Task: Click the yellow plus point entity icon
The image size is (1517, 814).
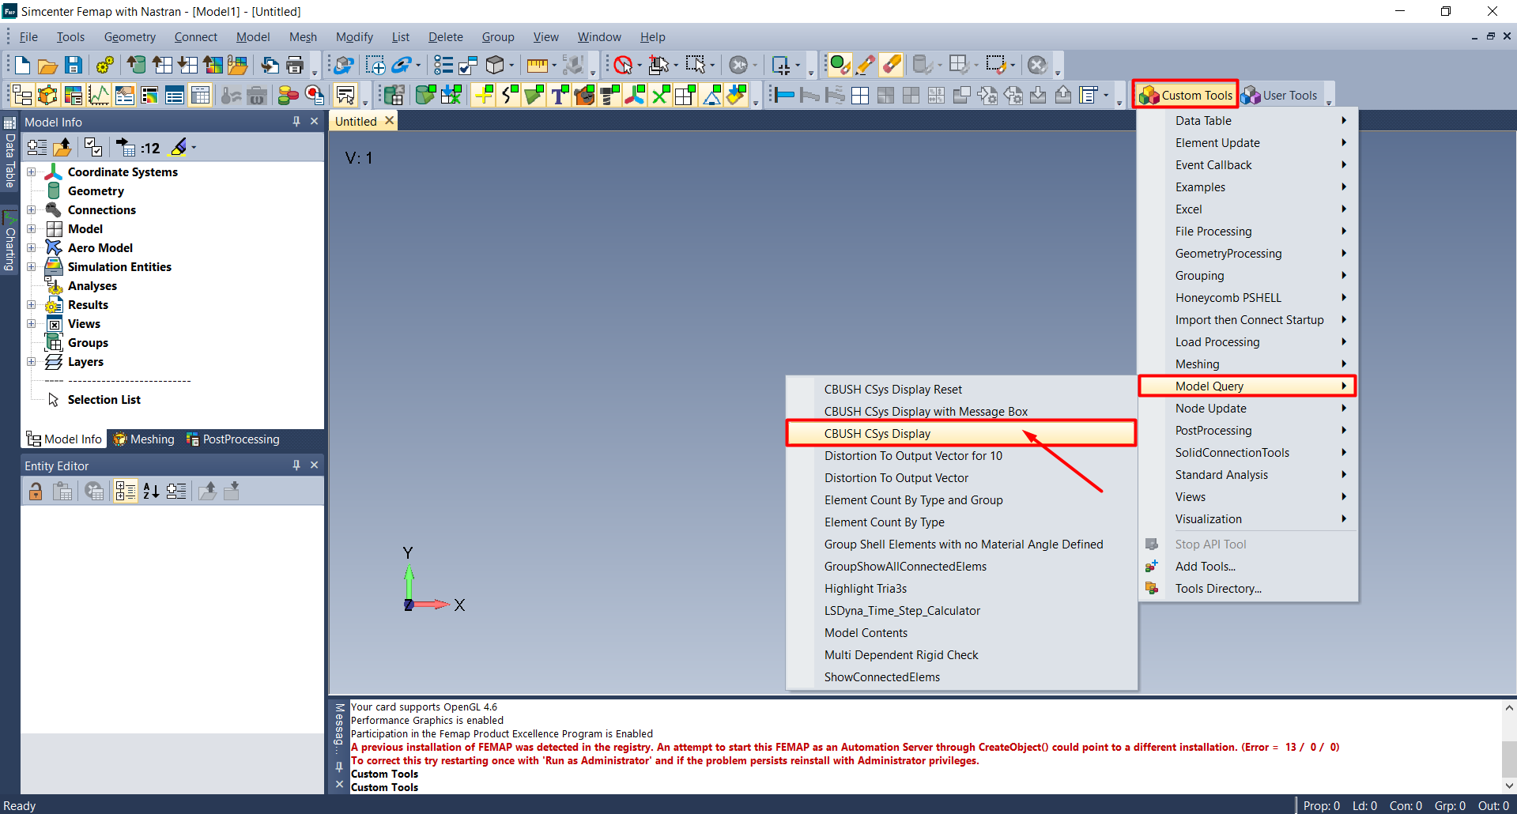Action: click(x=484, y=96)
